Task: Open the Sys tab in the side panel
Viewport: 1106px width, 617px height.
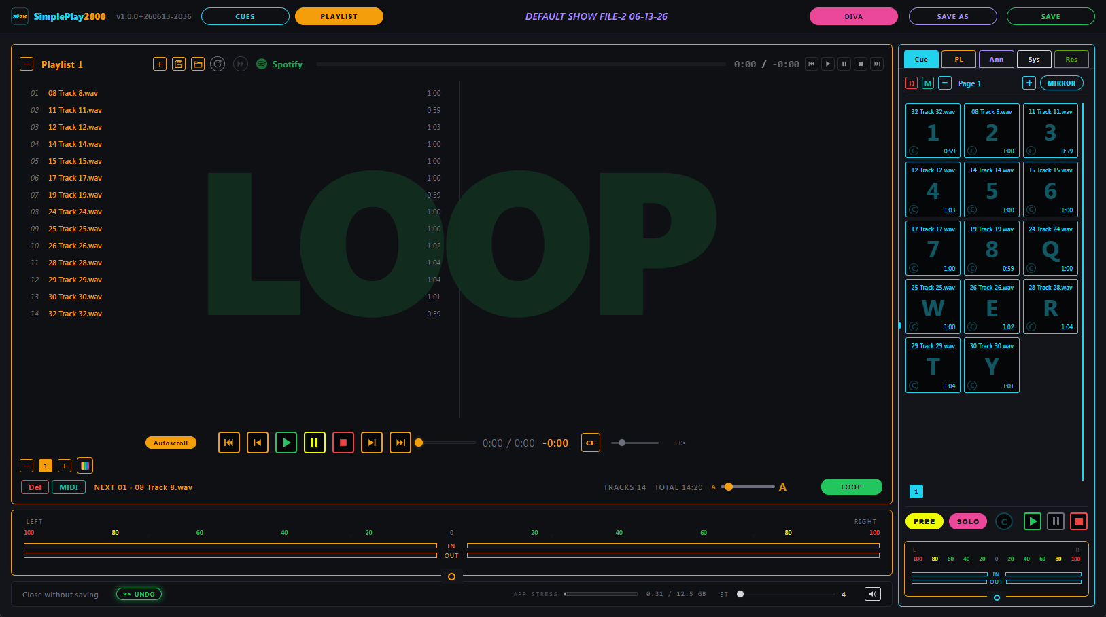Action: coord(1034,59)
